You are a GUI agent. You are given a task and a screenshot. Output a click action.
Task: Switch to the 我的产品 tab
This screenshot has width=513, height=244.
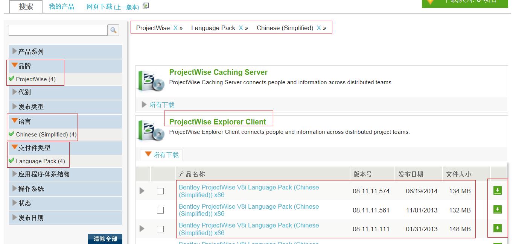coord(61,7)
